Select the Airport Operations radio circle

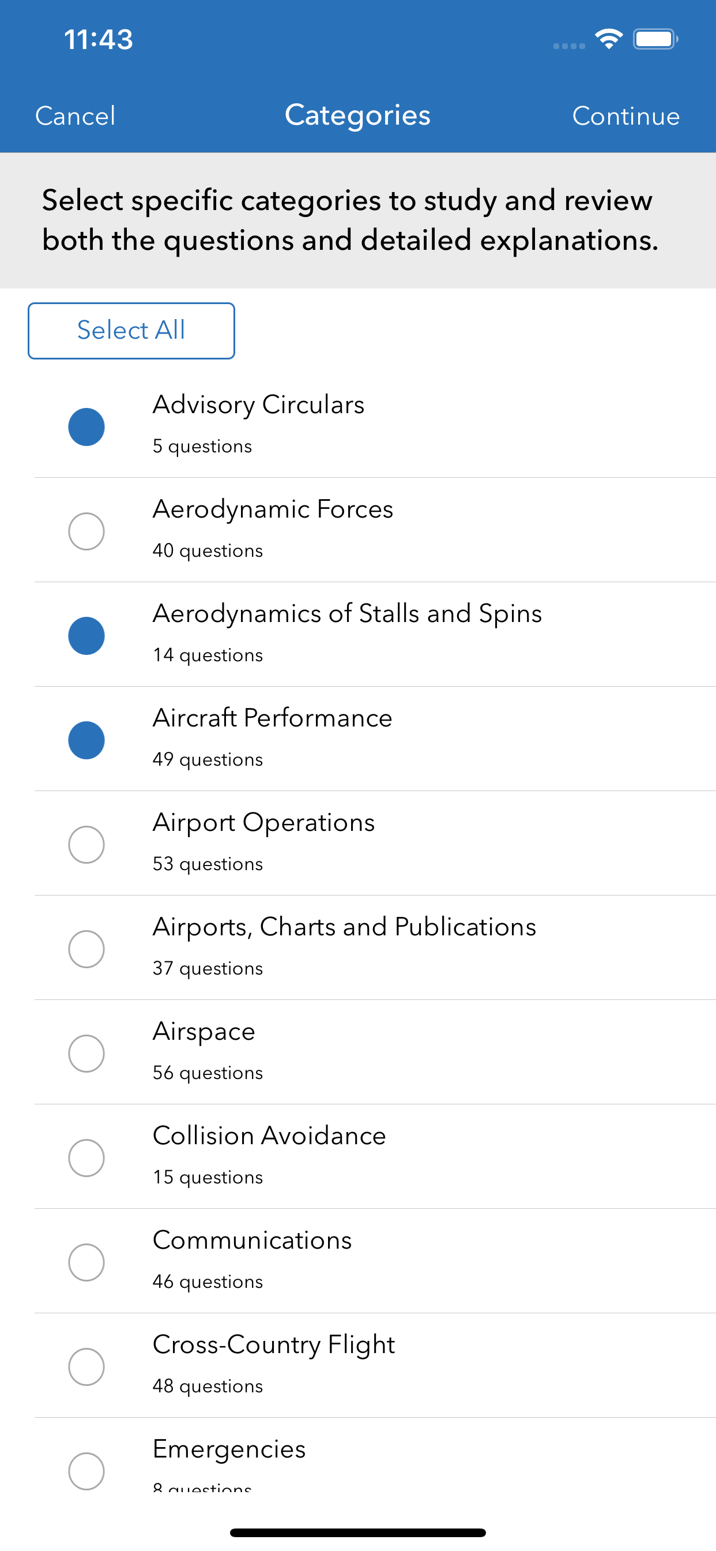[x=86, y=844]
